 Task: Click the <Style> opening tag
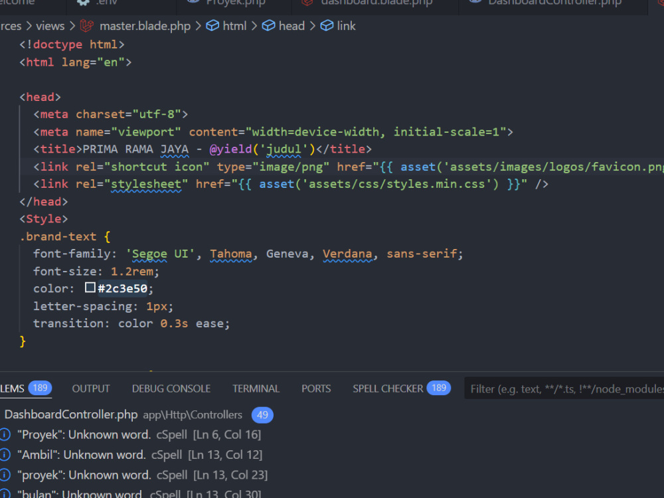click(x=44, y=219)
